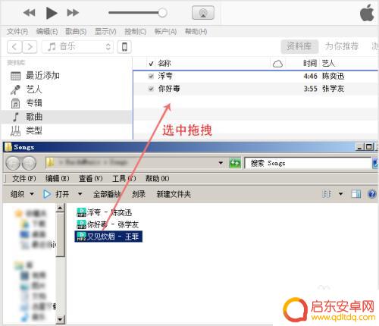
Task: Click the Explorer help icon
Action: (x=372, y=194)
